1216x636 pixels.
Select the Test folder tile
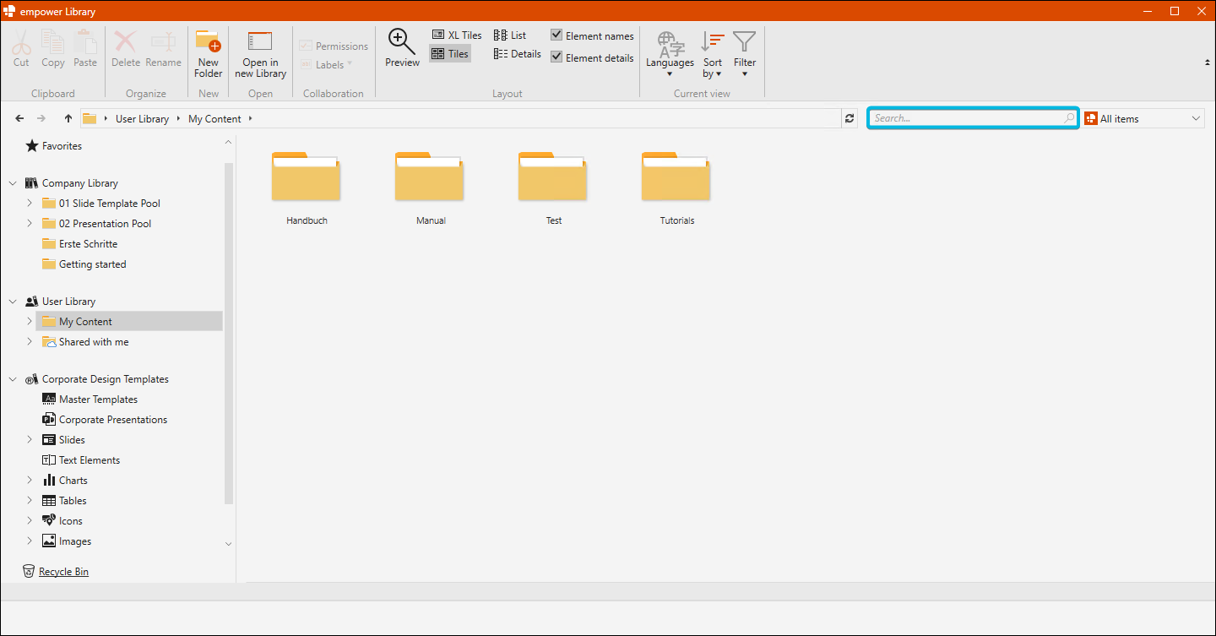[x=554, y=188]
